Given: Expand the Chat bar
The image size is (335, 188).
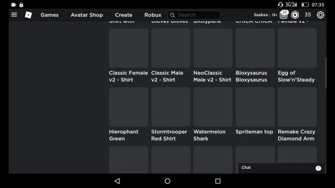Looking at the screenshot, I should [282, 168].
